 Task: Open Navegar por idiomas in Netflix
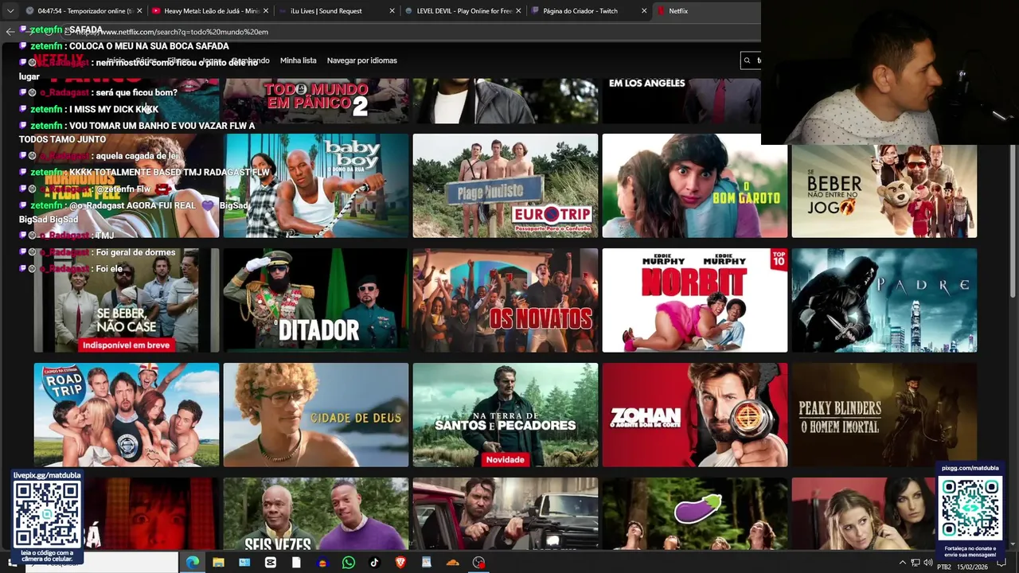[x=361, y=60]
